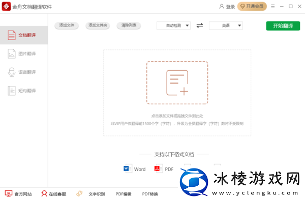The image size is (305, 199).
Task: Open 文字识别 link
Action: pos(97,194)
